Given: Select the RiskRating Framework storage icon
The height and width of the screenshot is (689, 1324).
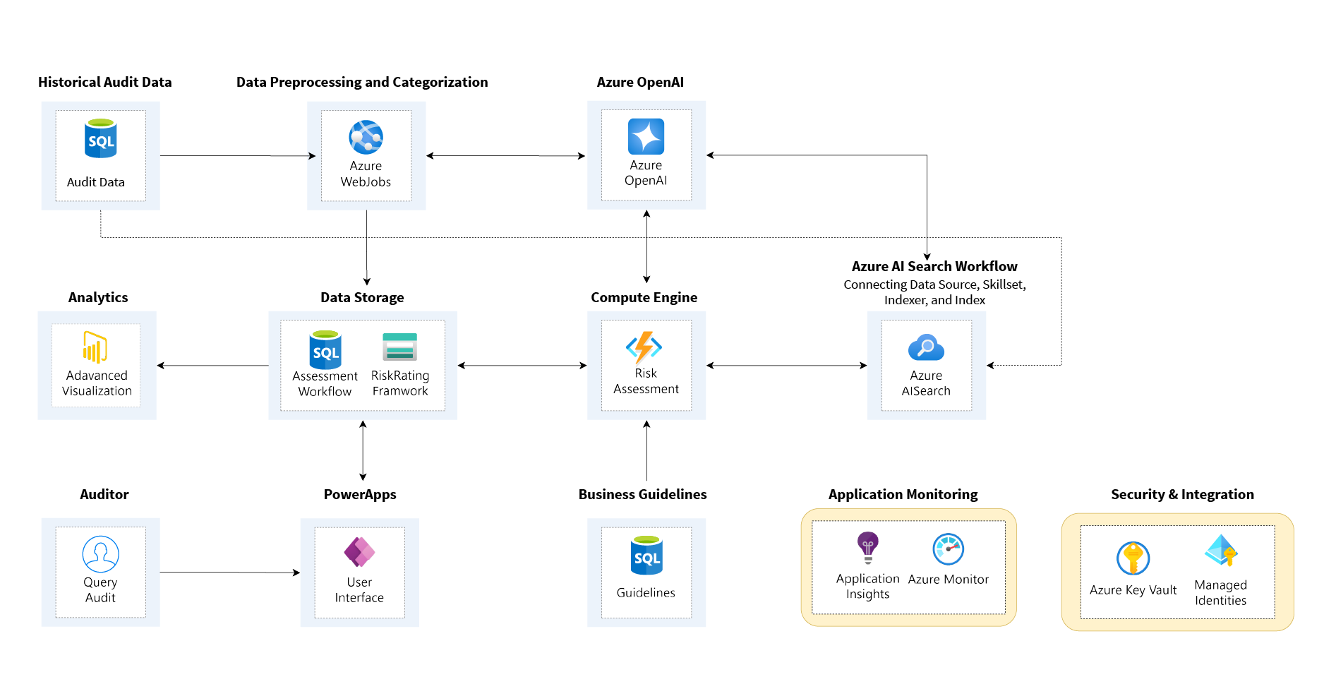Looking at the screenshot, I should [399, 347].
